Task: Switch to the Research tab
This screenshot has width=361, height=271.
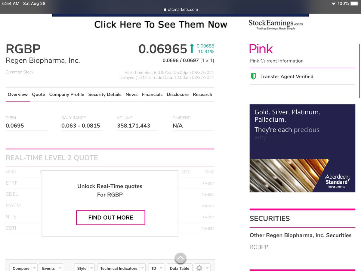Action: coord(202,95)
